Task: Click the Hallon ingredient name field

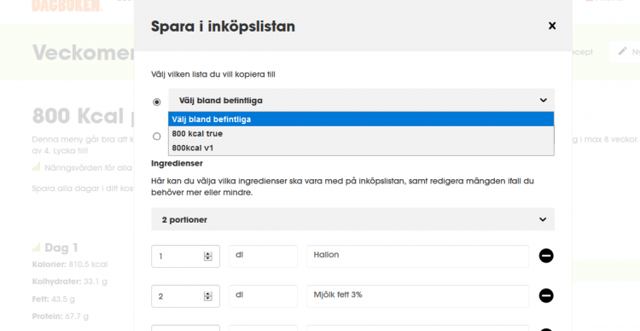Action: tap(417, 256)
